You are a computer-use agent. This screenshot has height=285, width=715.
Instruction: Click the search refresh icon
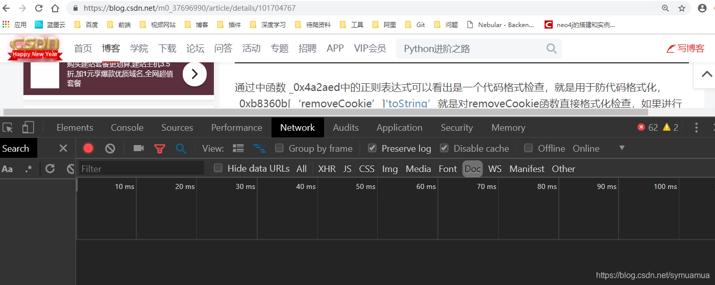50,169
